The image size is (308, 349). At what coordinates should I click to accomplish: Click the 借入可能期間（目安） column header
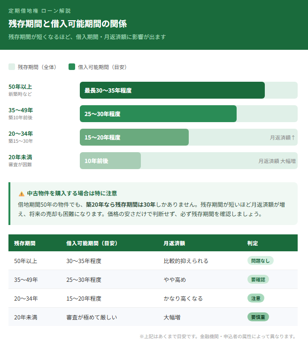92,243
